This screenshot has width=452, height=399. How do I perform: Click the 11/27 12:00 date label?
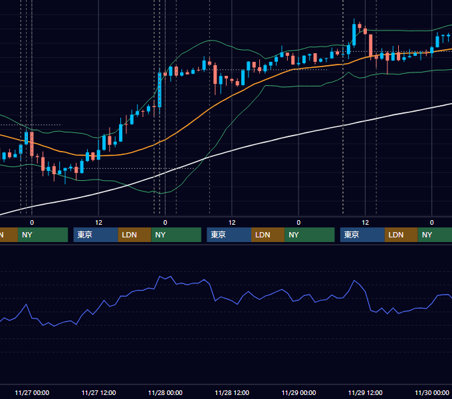coord(98,392)
